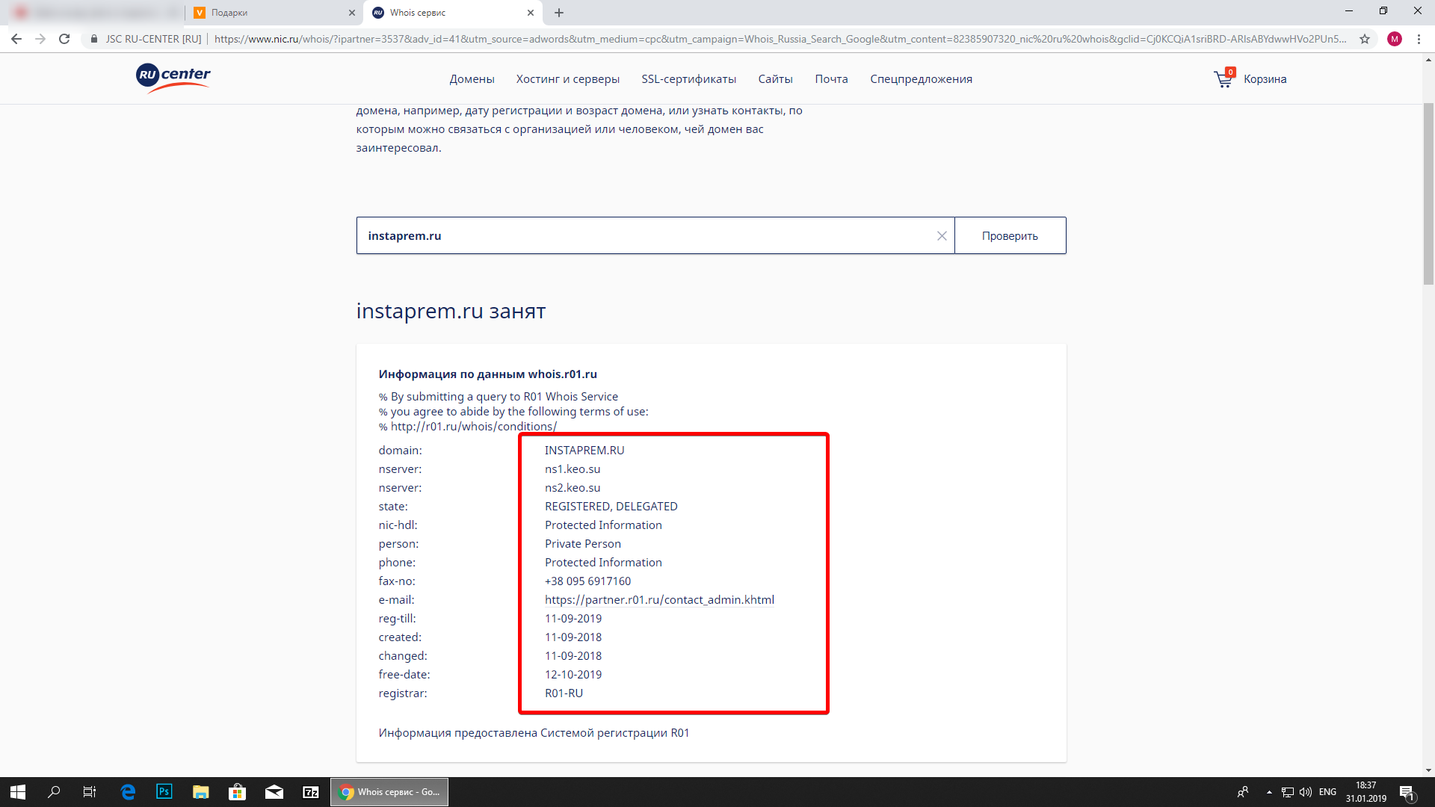The height and width of the screenshot is (807, 1435).
Task: Reload the page with refresh icon
Action: 64,39
